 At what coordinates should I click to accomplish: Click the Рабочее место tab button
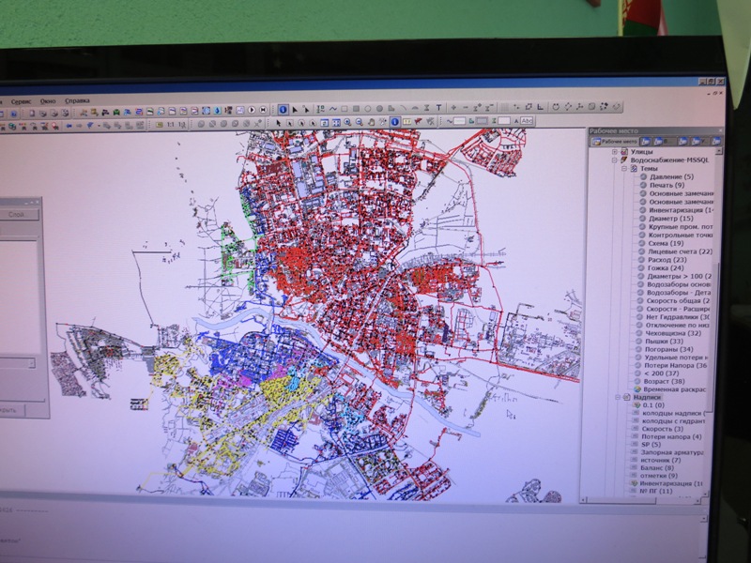tap(619, 141)
